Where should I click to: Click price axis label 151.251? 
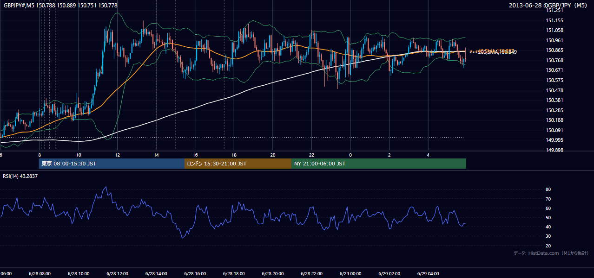(555, 10)
